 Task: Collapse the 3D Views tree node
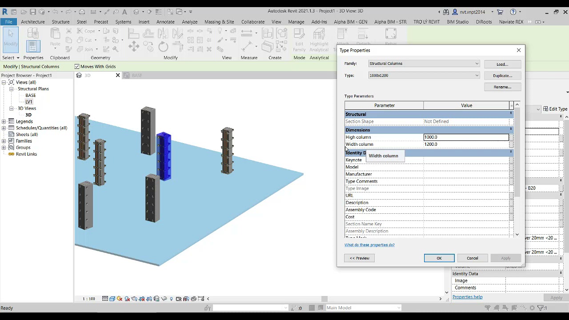11,108
